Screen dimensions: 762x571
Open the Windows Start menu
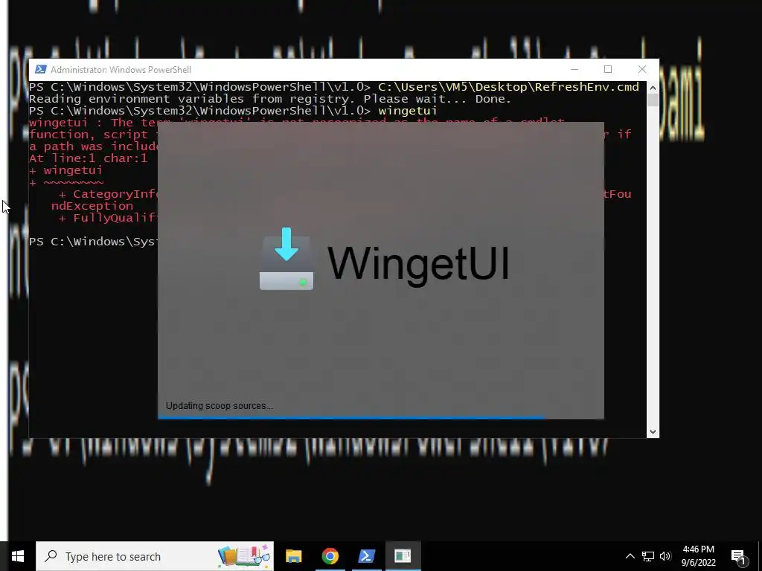18,556
